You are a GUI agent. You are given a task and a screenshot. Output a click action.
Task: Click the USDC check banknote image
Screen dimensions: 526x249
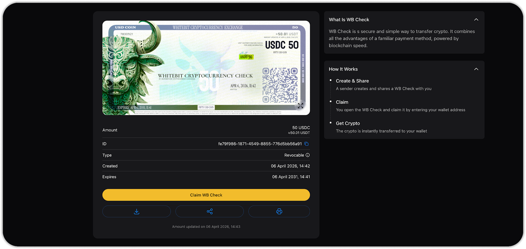tap(206, 68)
